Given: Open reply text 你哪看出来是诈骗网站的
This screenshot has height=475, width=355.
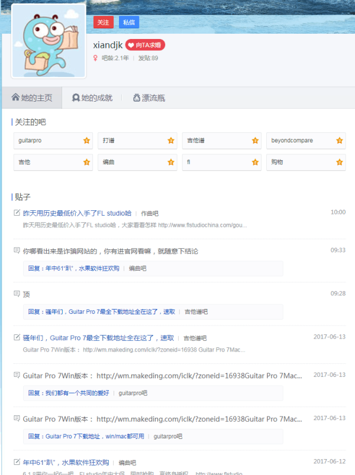Looking at the screenshot, I should 111,251.
